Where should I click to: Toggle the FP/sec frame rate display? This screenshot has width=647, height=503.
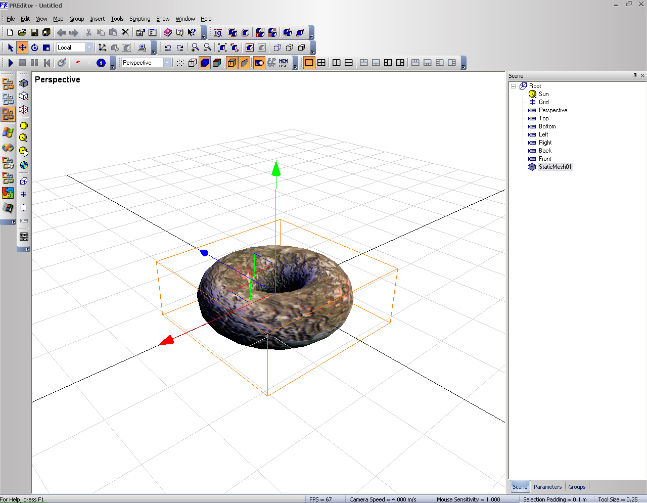(271, 63)
